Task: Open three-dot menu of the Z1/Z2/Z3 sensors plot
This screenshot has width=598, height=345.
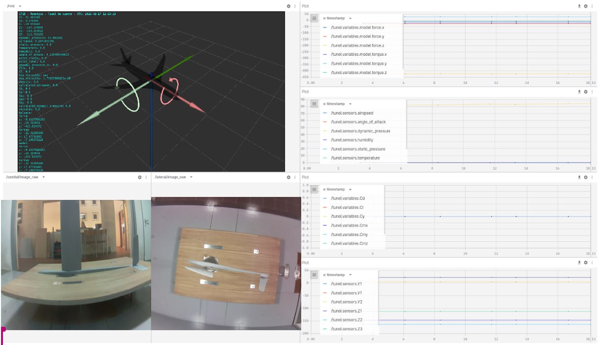Action: 591,263
